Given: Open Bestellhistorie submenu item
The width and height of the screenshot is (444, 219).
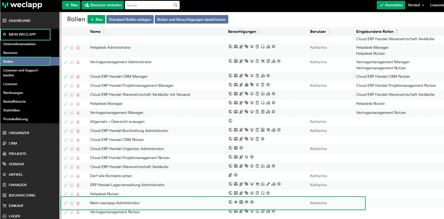Looking at the screenshot, I should [14, 102].
